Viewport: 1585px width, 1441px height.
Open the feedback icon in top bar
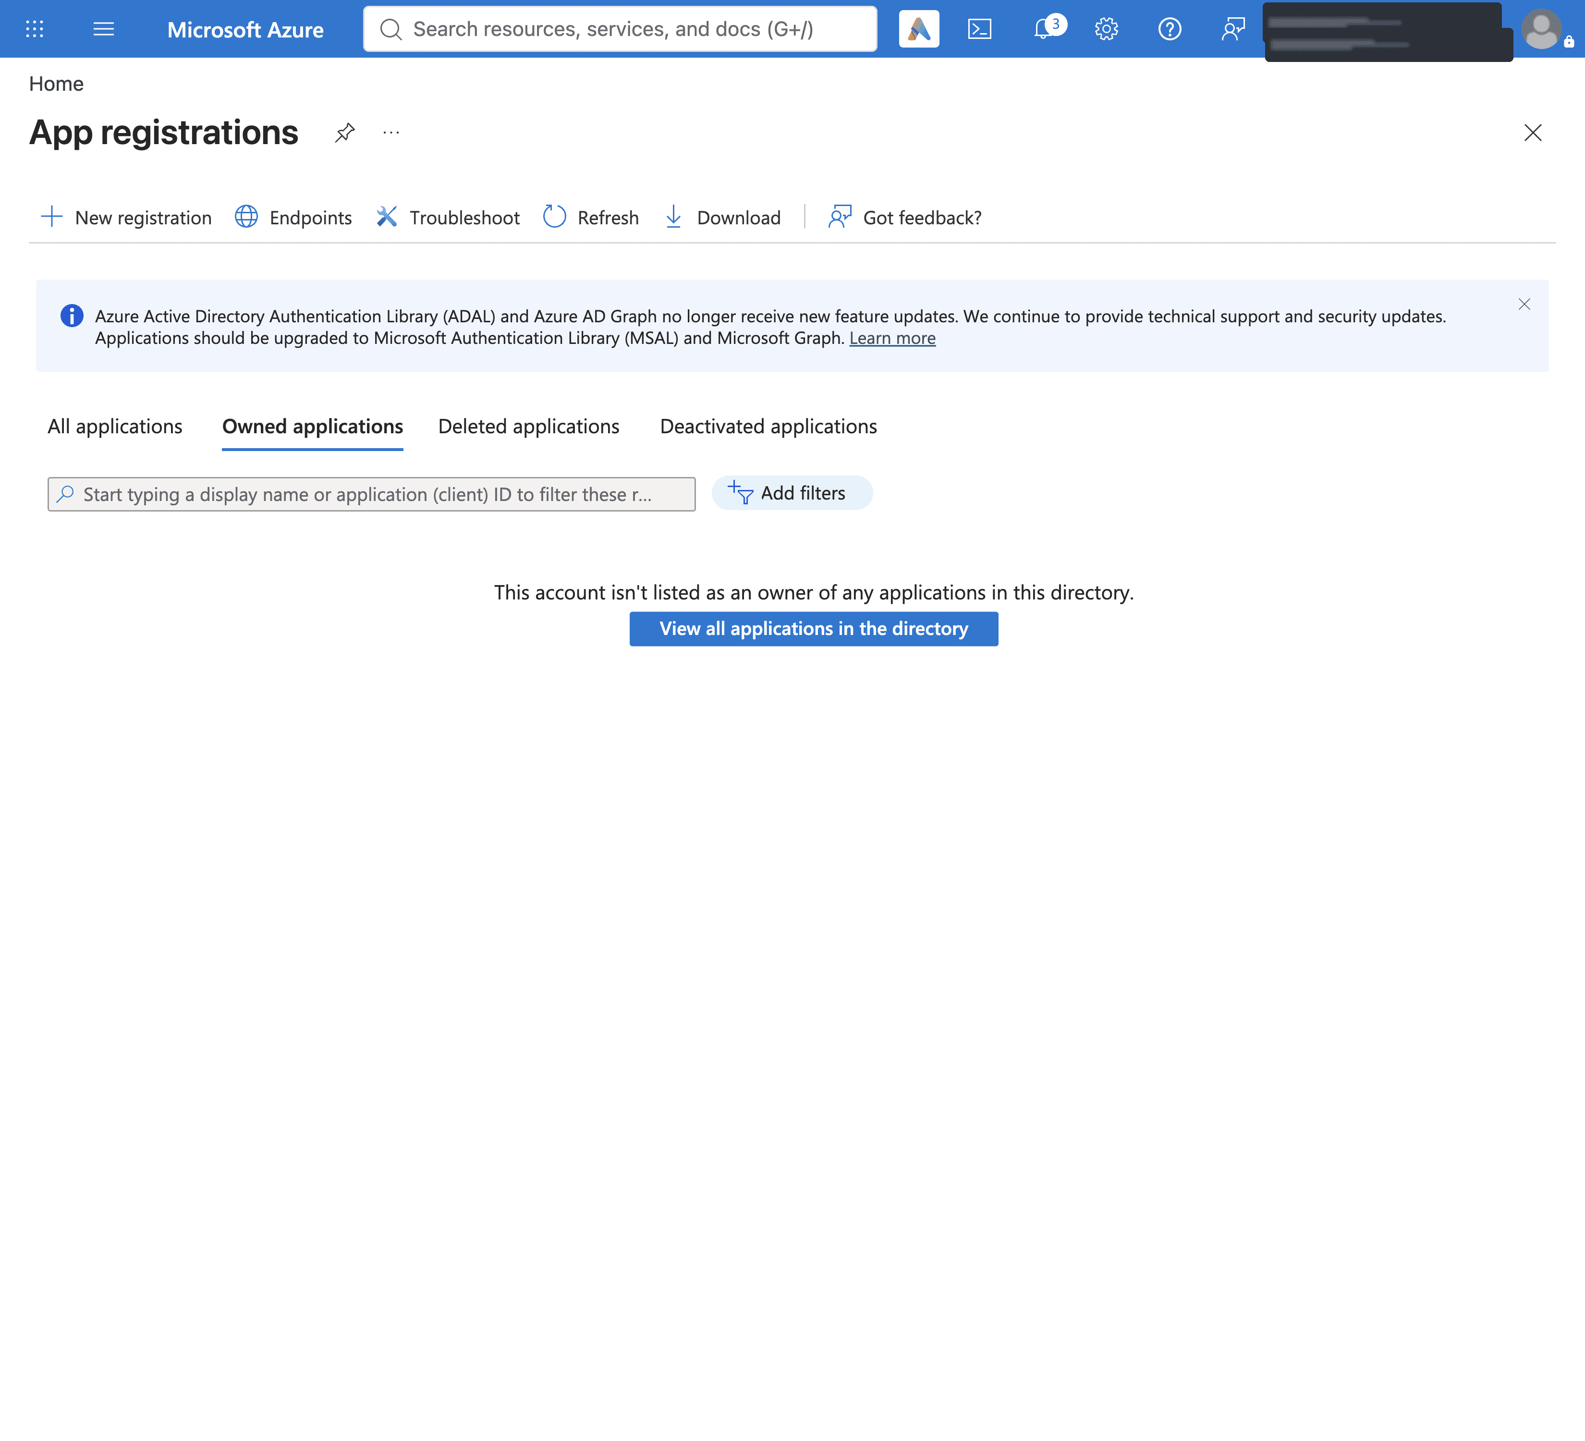1233,29
